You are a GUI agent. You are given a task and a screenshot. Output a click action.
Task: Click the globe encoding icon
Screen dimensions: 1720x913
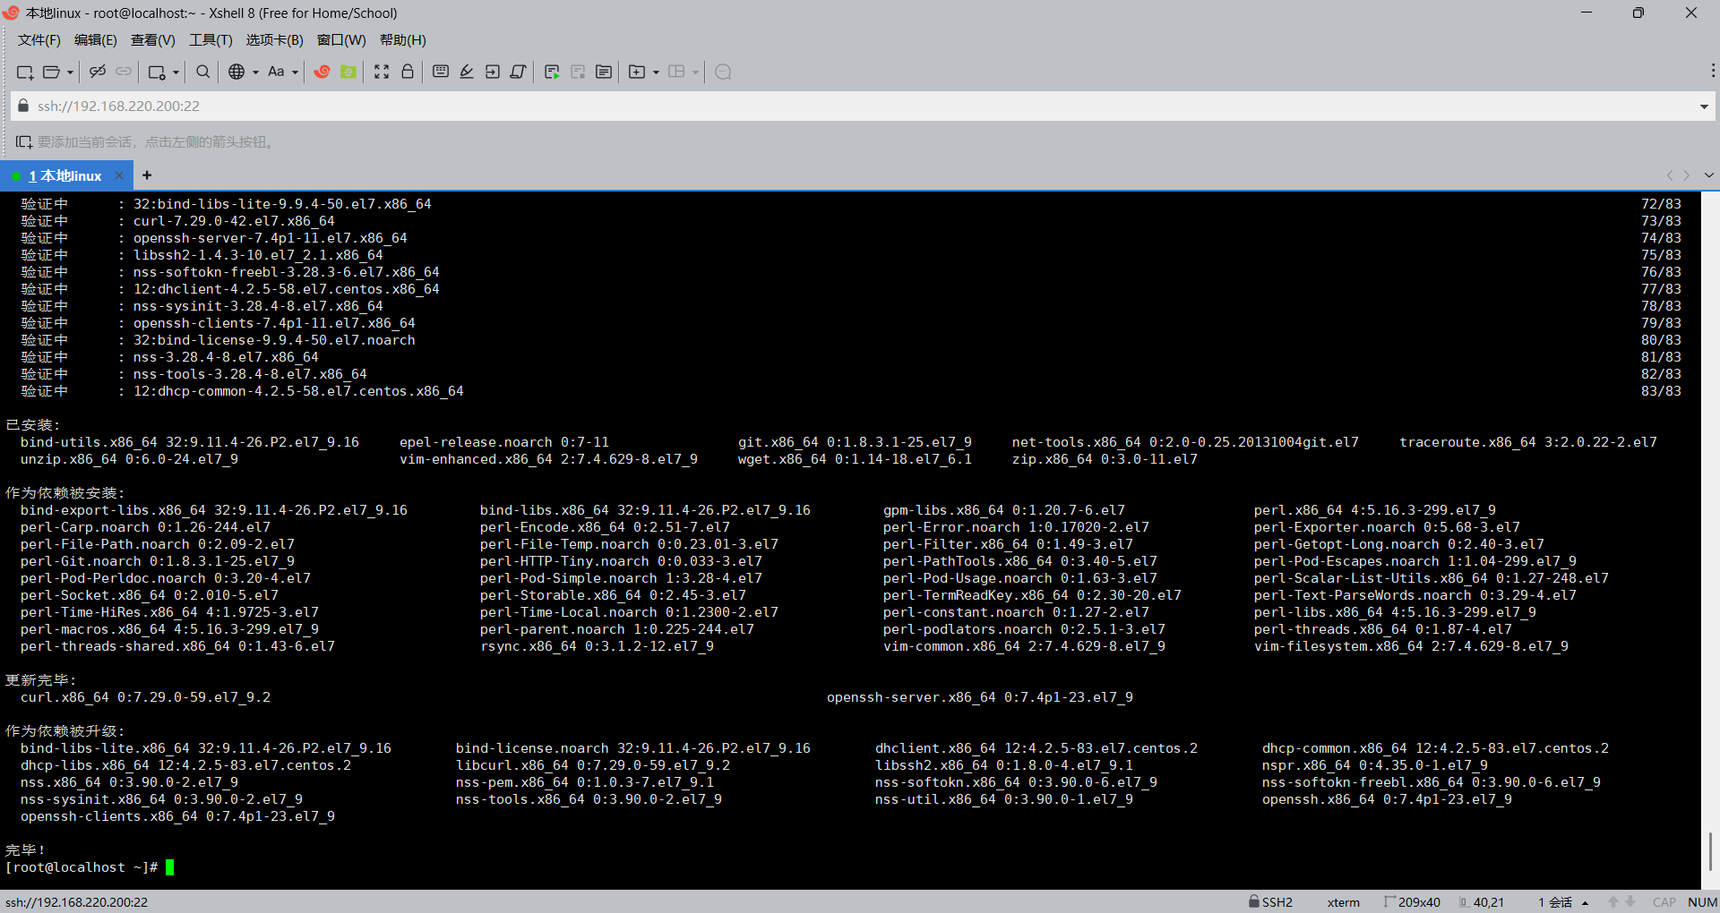click(x=236, y=72)
